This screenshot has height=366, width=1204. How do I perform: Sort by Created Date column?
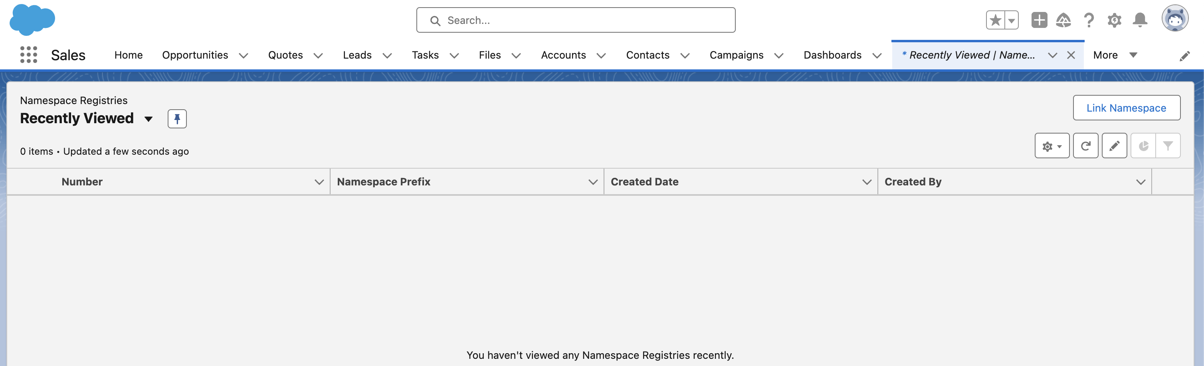pos(644,181)
